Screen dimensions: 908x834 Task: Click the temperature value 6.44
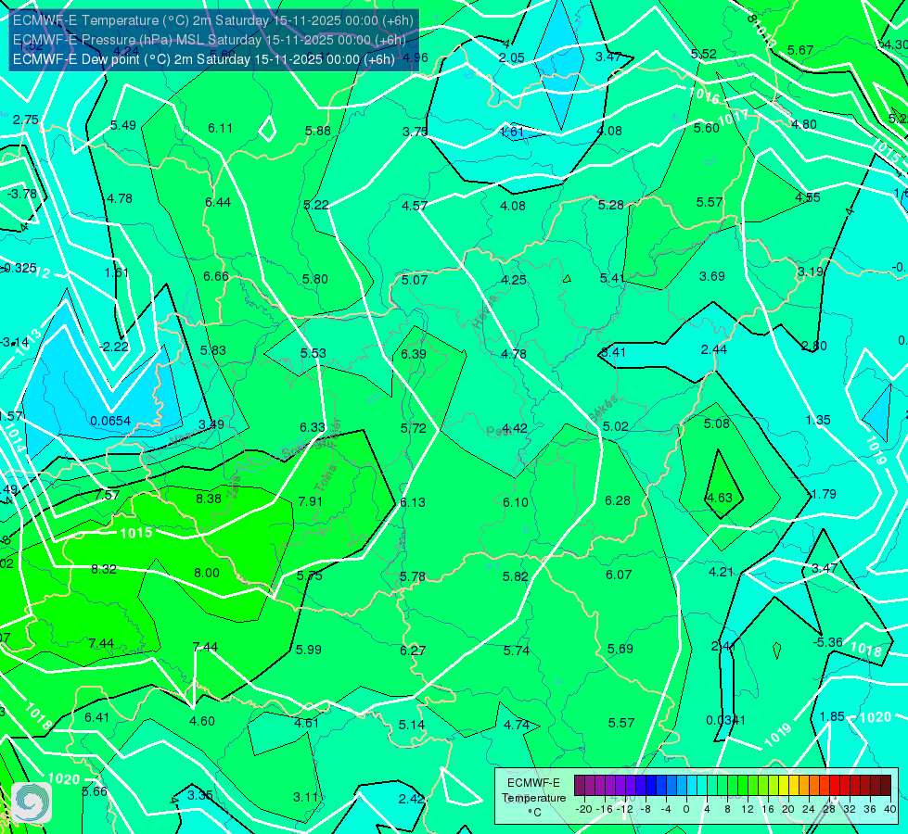coord(218,202)
